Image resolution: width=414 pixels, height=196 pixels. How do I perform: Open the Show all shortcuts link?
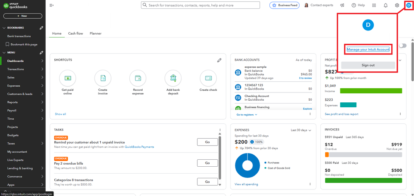point(61,114)
